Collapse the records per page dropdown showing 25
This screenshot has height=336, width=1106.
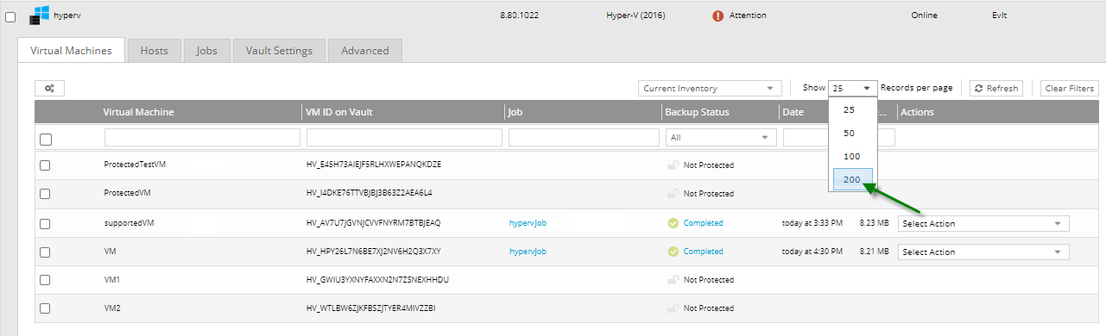coord(852,88)
